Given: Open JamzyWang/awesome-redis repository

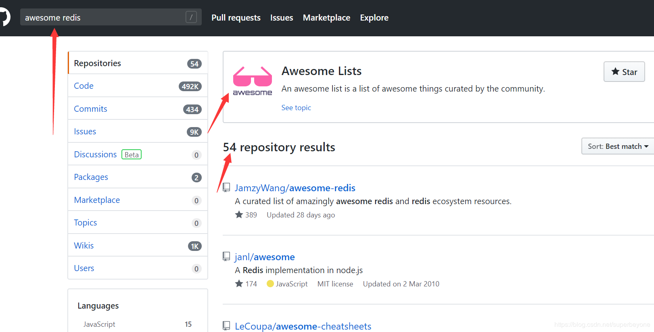Looking at the screenshot, I should pos(295,188).
